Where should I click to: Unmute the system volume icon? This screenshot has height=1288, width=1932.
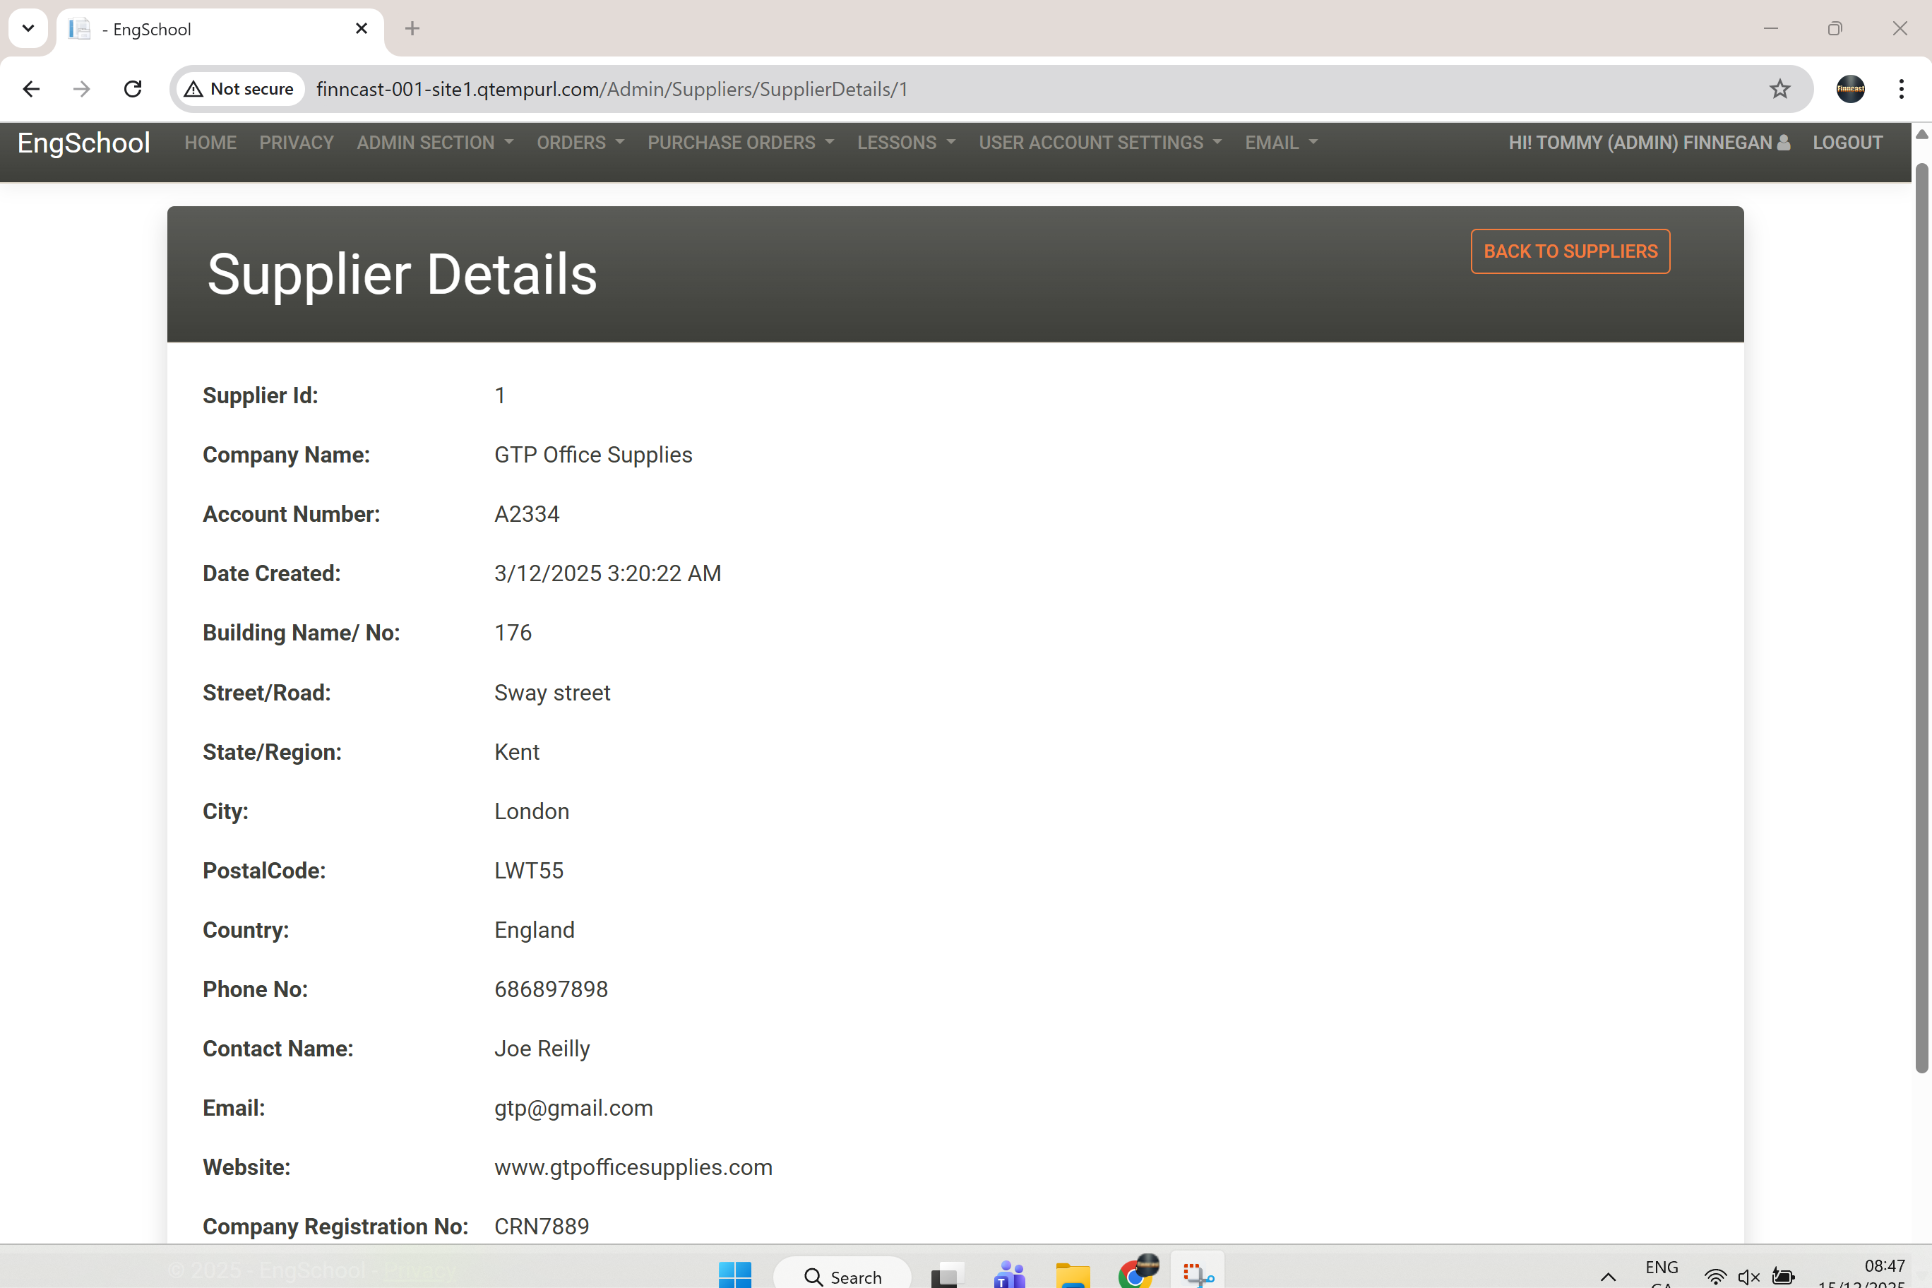coord(1748,1276)
